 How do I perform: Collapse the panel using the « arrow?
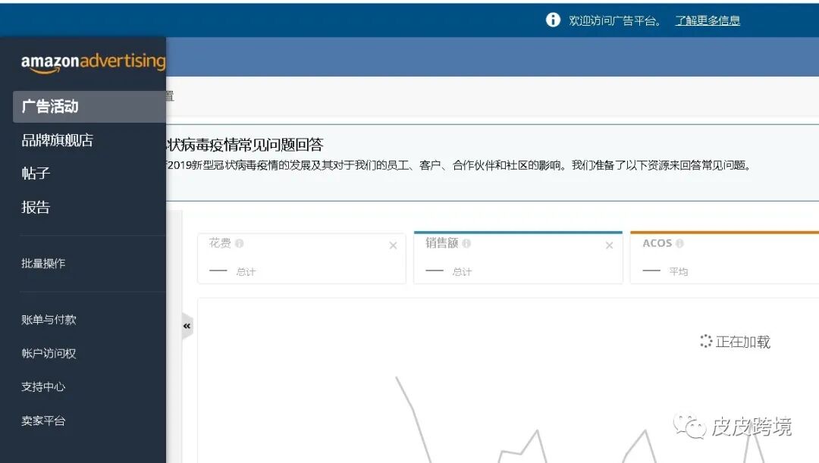pyautogui.click(x=186, y=325)
